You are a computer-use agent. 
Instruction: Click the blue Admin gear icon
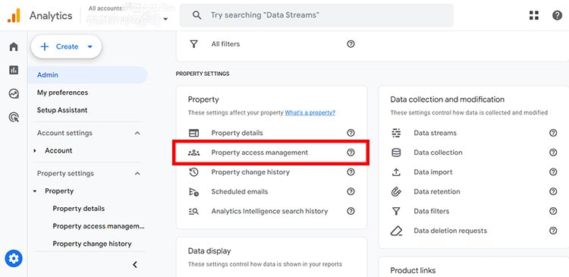14,259
